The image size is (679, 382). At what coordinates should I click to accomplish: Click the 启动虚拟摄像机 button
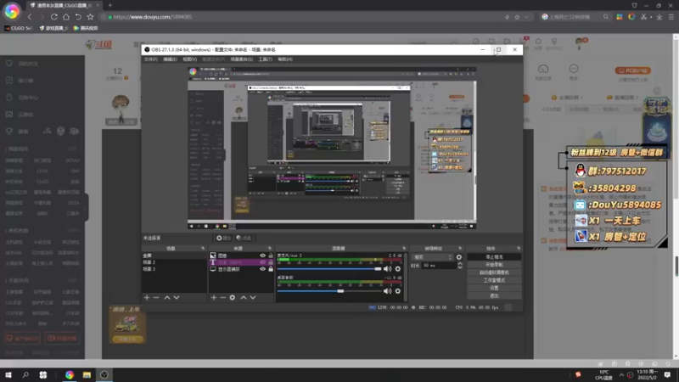[494, 272]
